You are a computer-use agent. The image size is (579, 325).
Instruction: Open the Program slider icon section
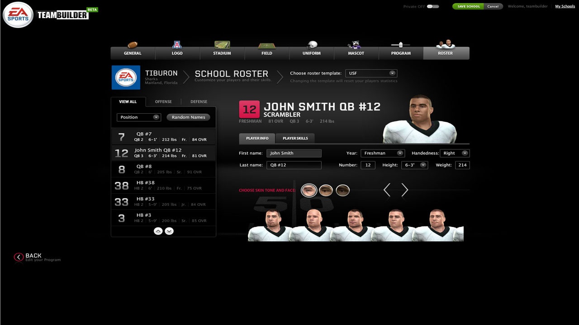[400, 45]
